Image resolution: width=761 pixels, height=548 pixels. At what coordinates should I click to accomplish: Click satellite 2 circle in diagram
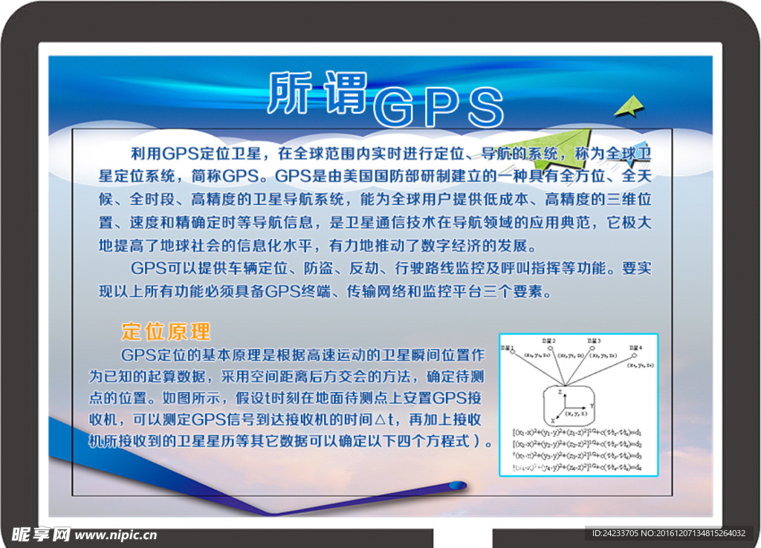tap(551, 348)
